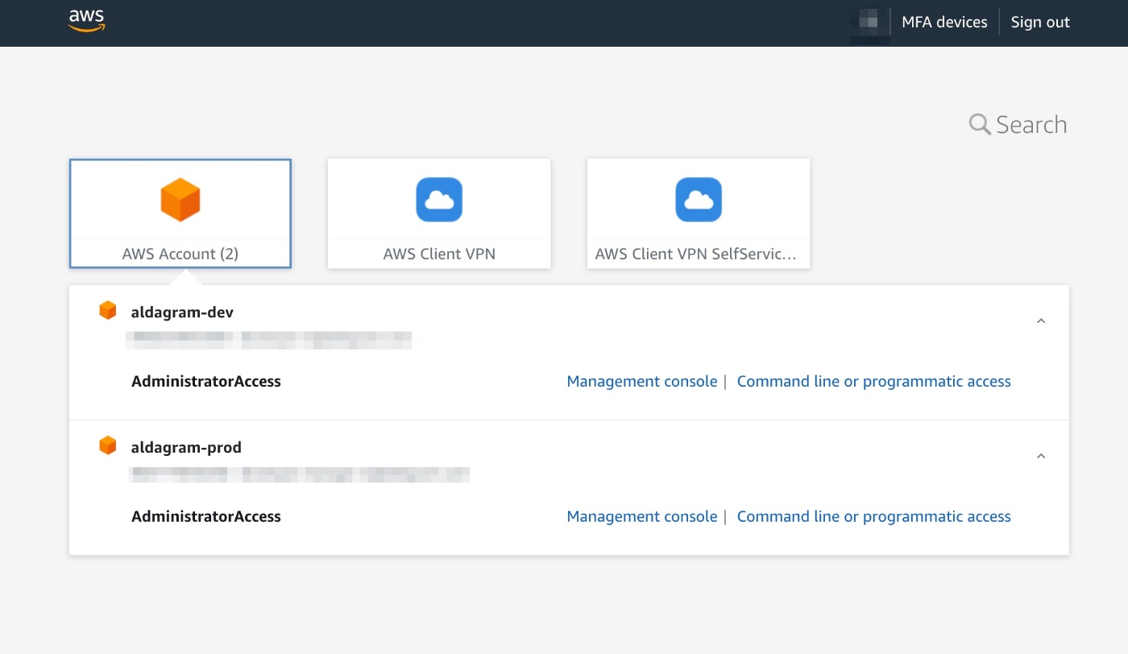
Task: Open the AWS Client VPN tile
Action: click(x=439, y=213)
